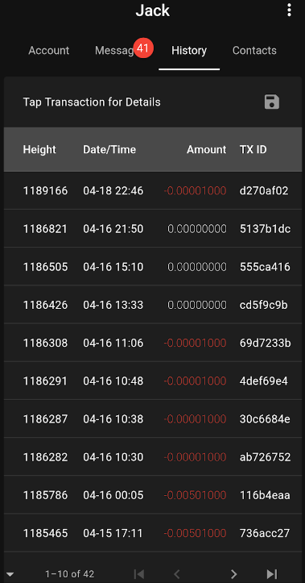Go to the previous page of transactions
305x583 pixels.
[177, 573]
